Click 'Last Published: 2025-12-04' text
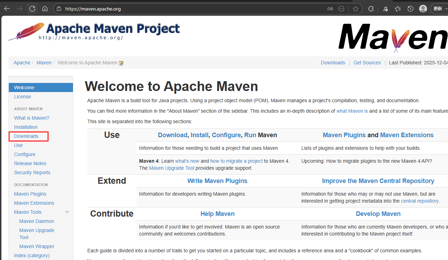 coord(419,63)
